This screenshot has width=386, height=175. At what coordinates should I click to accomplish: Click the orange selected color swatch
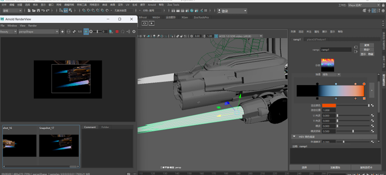[329, 105]
